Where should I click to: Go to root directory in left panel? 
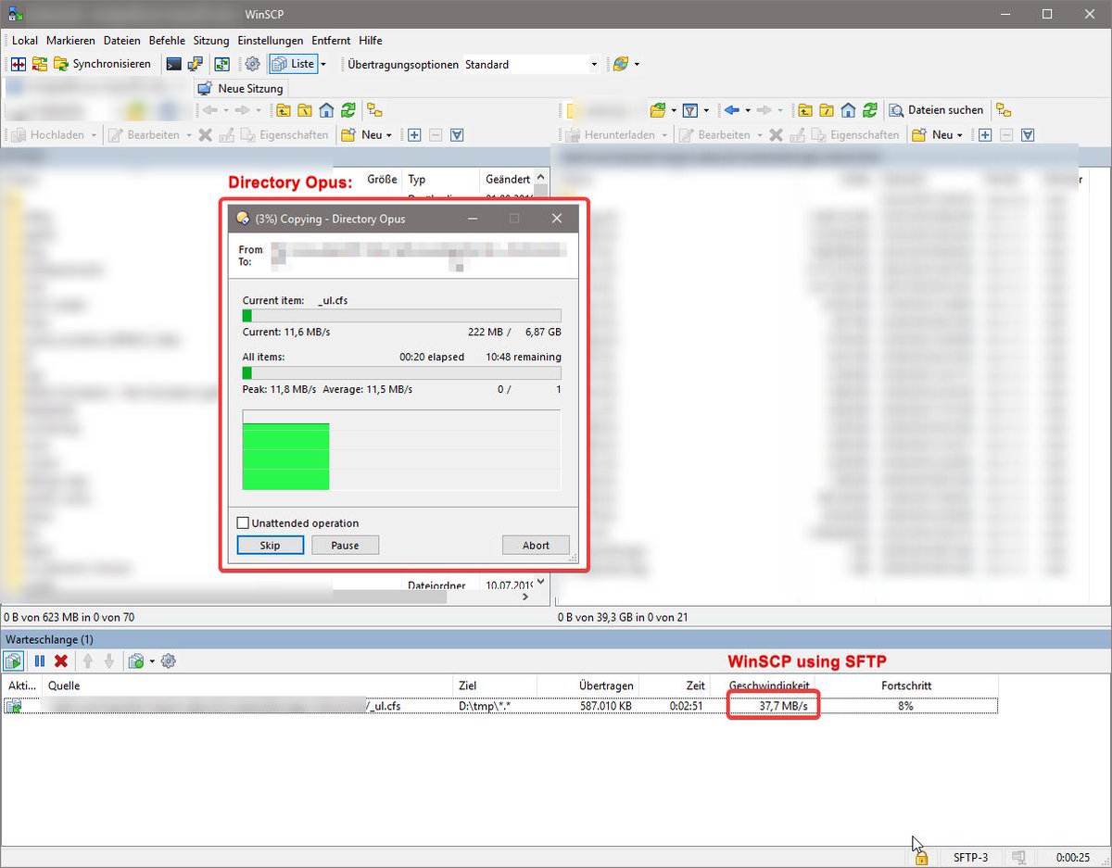[x=304, y=110]
